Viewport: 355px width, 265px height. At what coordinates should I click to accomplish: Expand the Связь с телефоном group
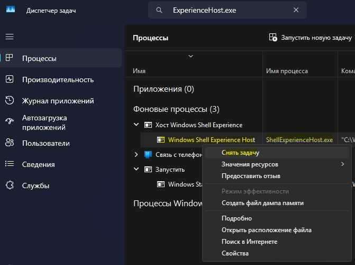click(x=136, y=155)
